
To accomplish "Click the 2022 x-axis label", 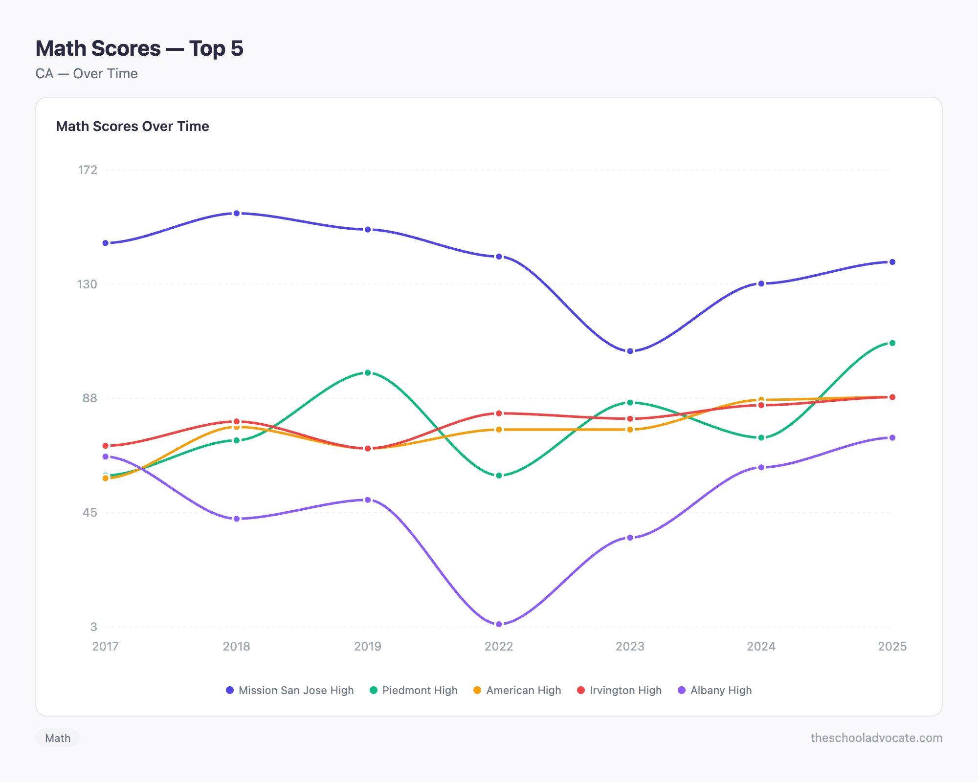I will click(499, 647).
